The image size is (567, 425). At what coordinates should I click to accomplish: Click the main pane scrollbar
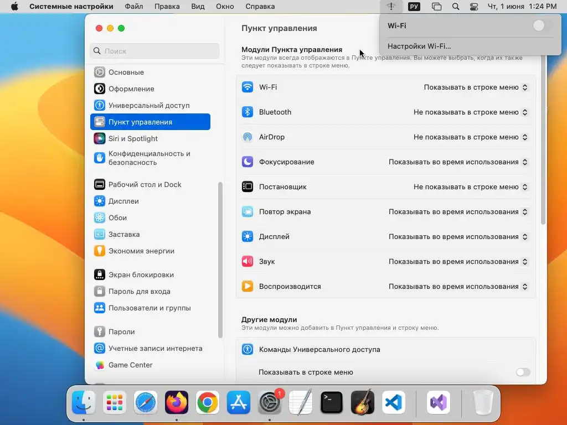point(543,140)
